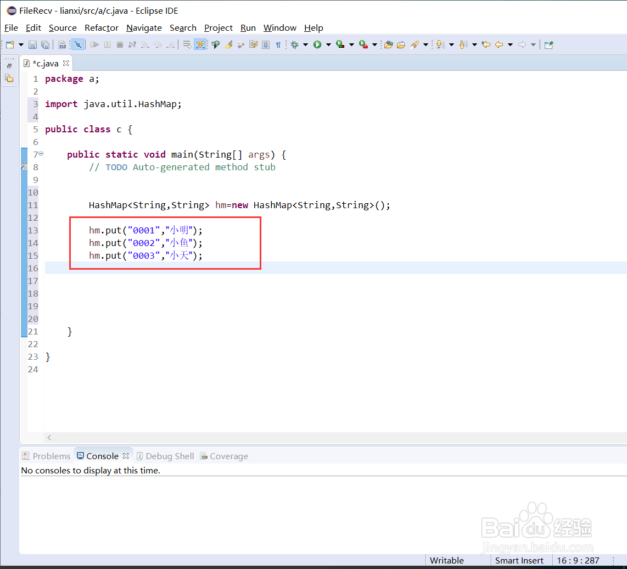Click the coverage/run last tool icon
The height and width of the screenshot is (569, 627).
coord(216,45)
